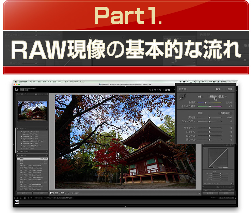Click the Bluetooth icon in the menu bar

click(x=199, y=82)
